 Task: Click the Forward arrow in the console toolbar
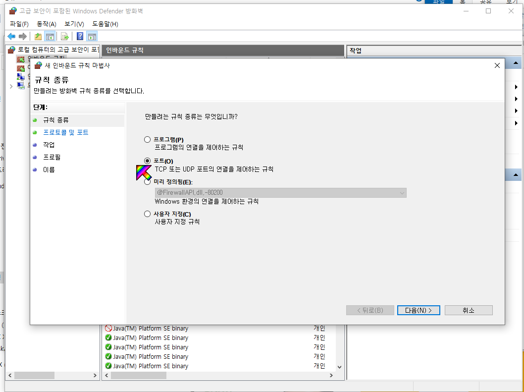pos(23,37)
